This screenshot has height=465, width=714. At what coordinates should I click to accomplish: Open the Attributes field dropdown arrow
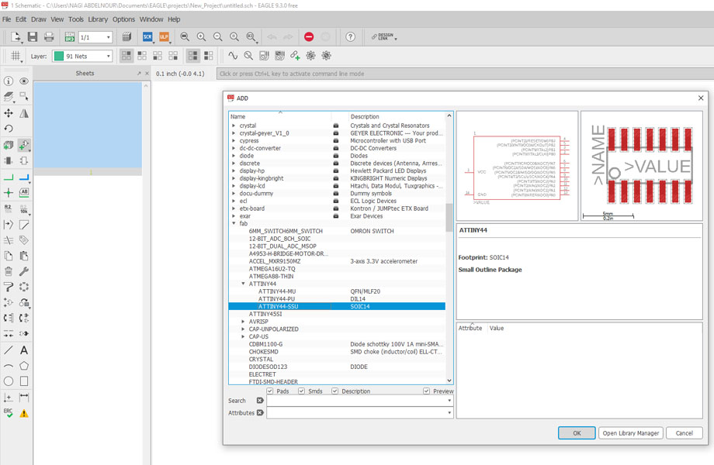[449, 413]
